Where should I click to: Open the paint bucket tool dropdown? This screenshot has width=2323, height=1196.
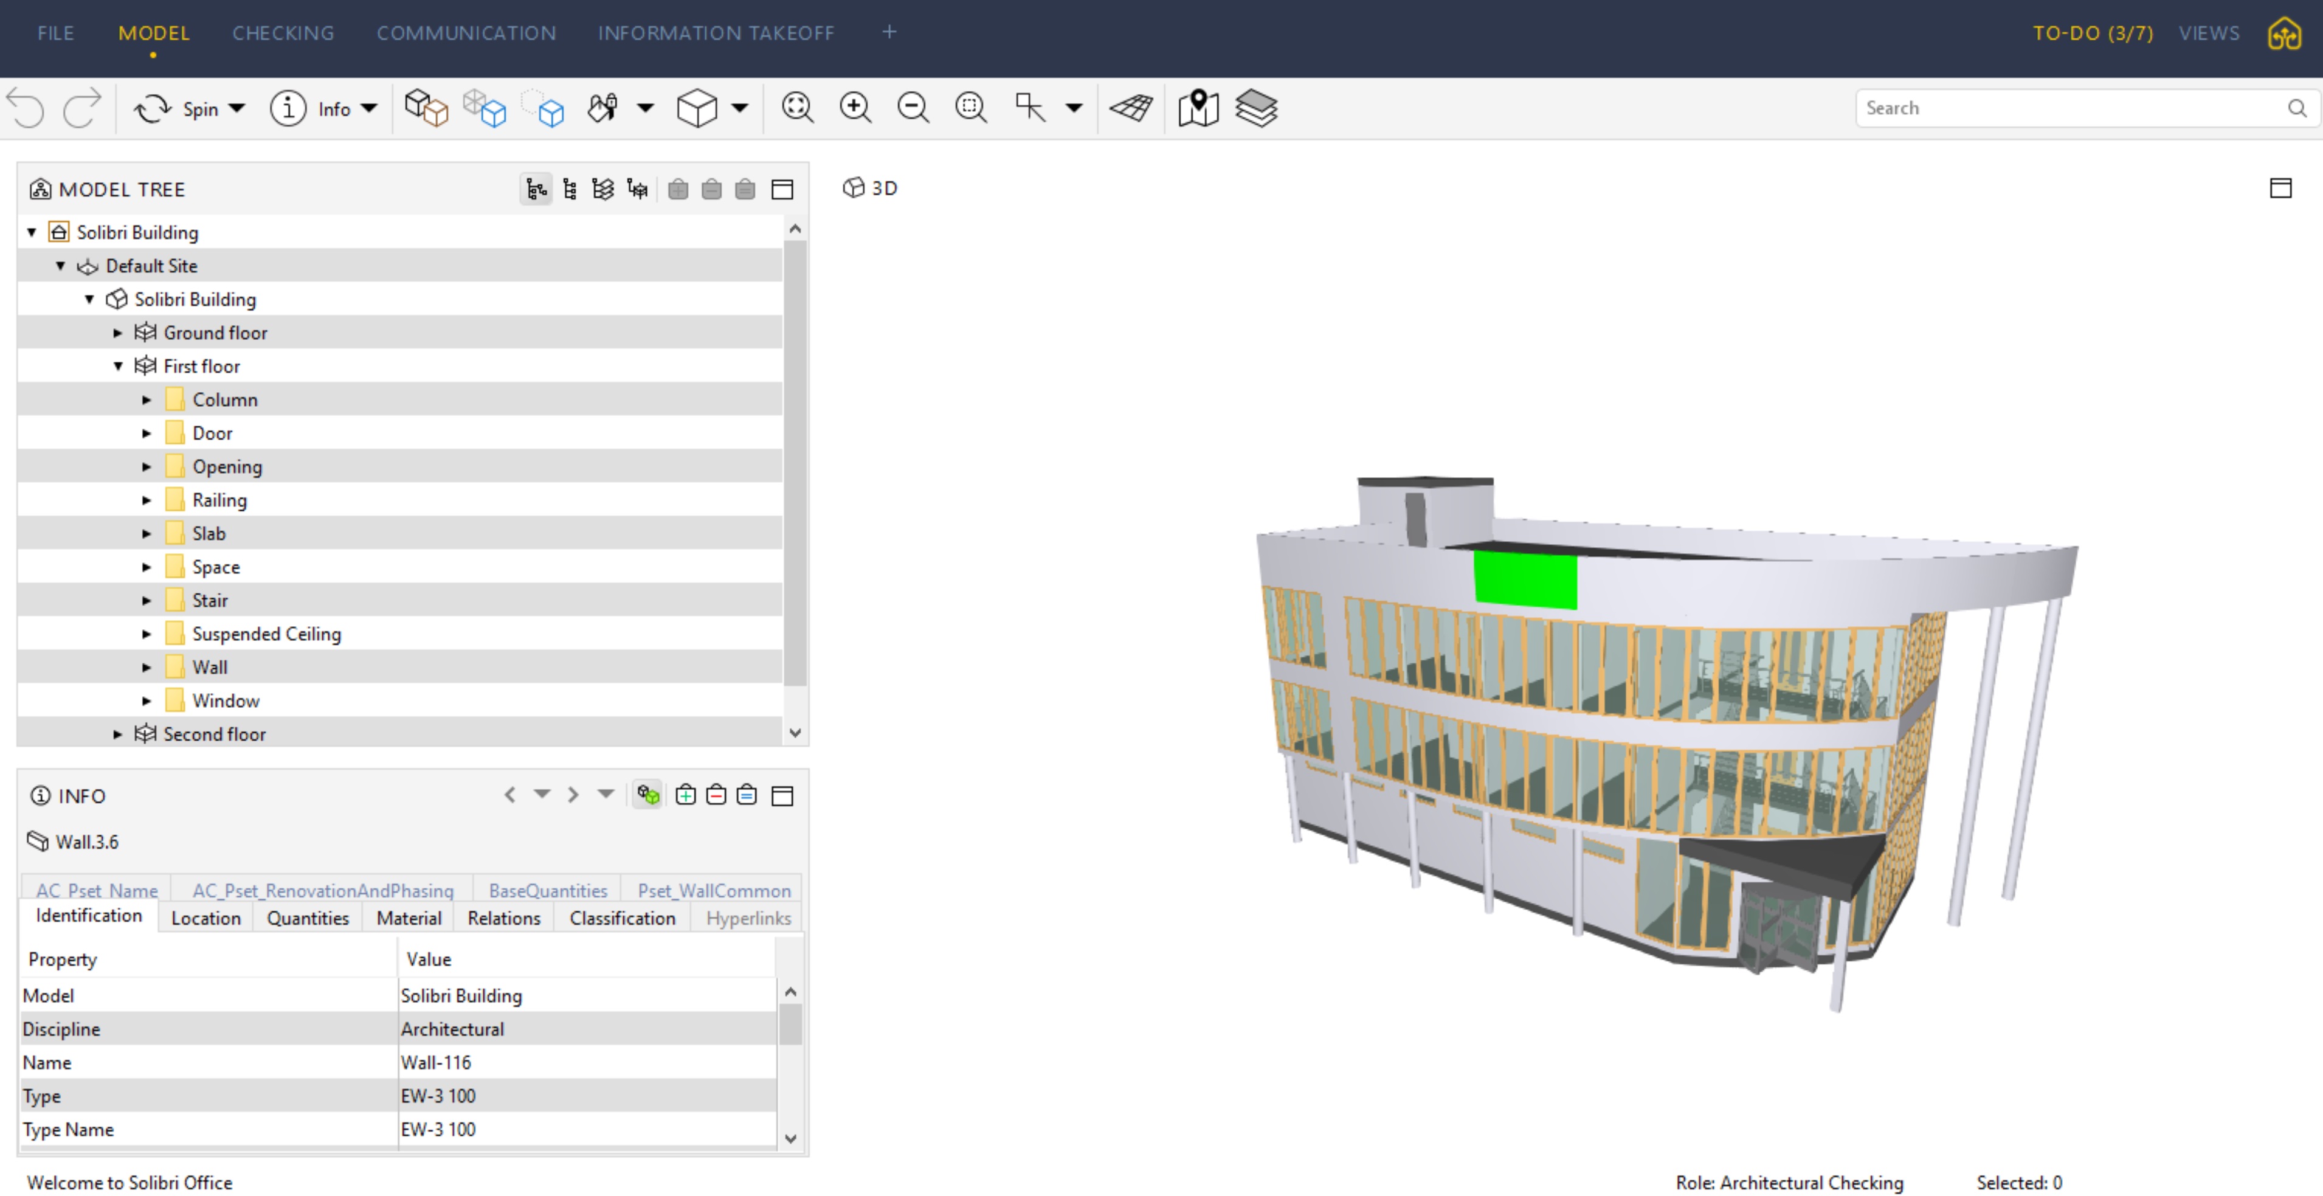pyautogui.click(x=646, y=108)
